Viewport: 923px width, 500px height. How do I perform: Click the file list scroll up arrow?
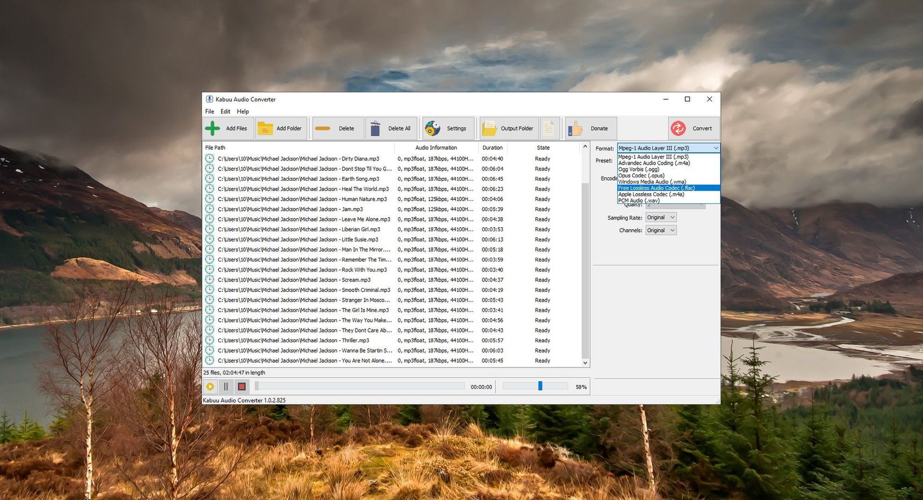click(585, 146)
